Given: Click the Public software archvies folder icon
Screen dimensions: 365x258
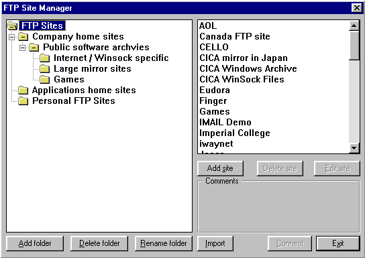Looking at the screenshot, I should (34, 48).
